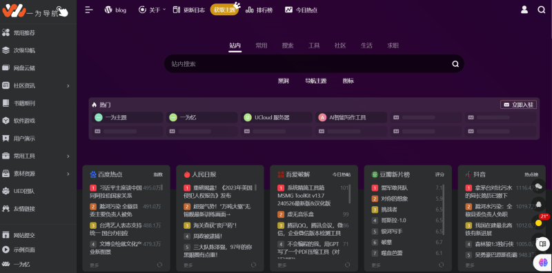Open the AI智能写作工具 hot link

(351, 117)
